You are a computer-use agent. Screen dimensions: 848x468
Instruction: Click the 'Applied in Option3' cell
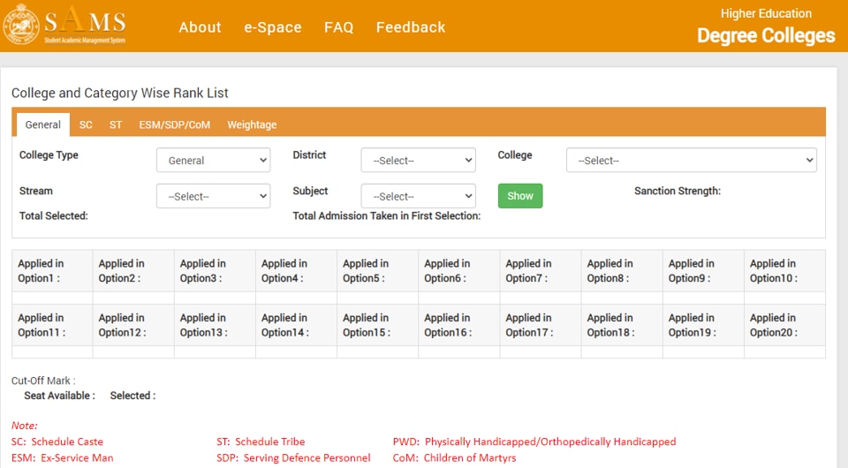tap(215, 271)
